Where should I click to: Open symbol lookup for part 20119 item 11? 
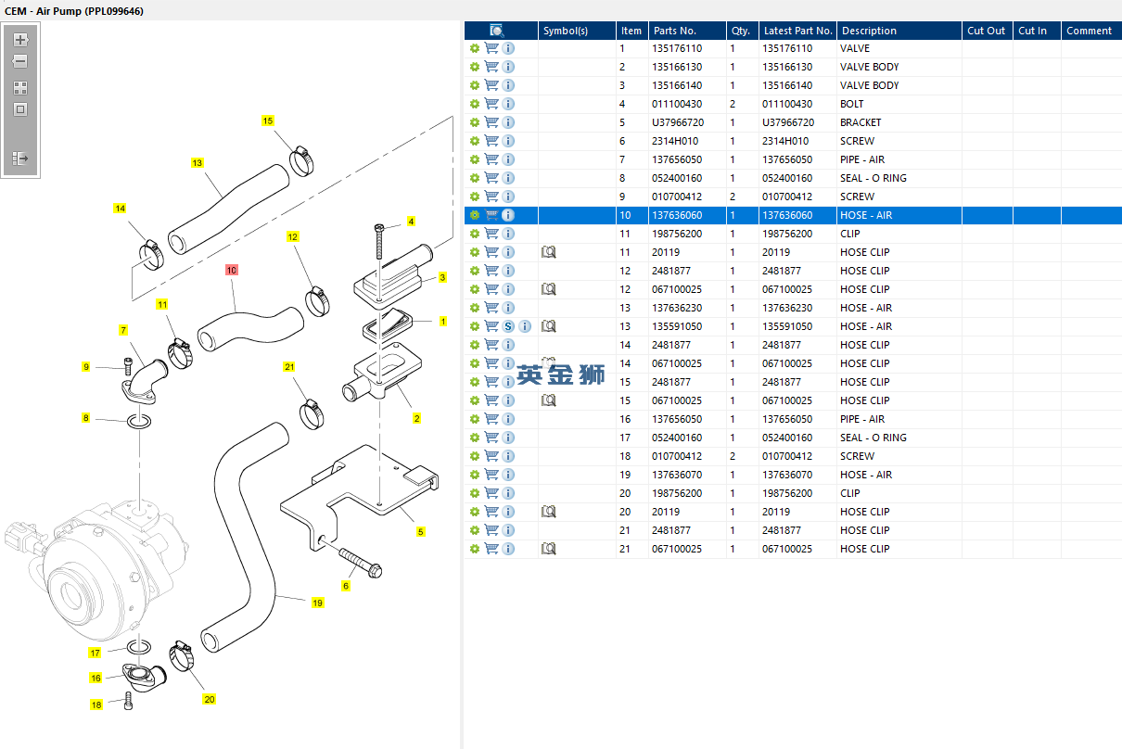(548, 252)
